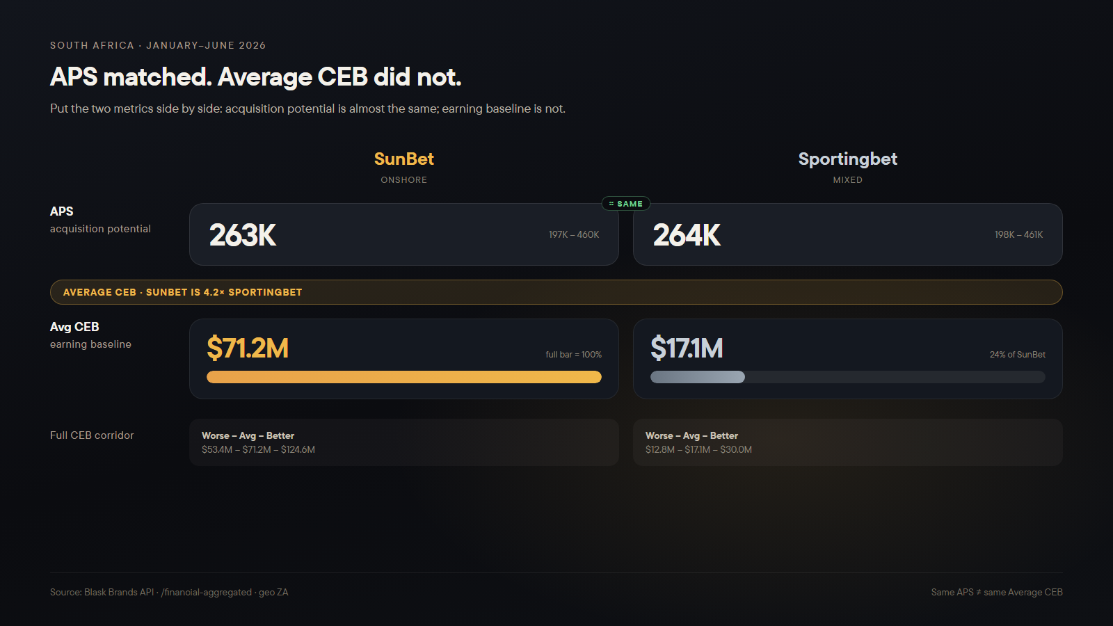
Task: Click the orange SunBet CEB bar
Action: [x=404, y=377]
